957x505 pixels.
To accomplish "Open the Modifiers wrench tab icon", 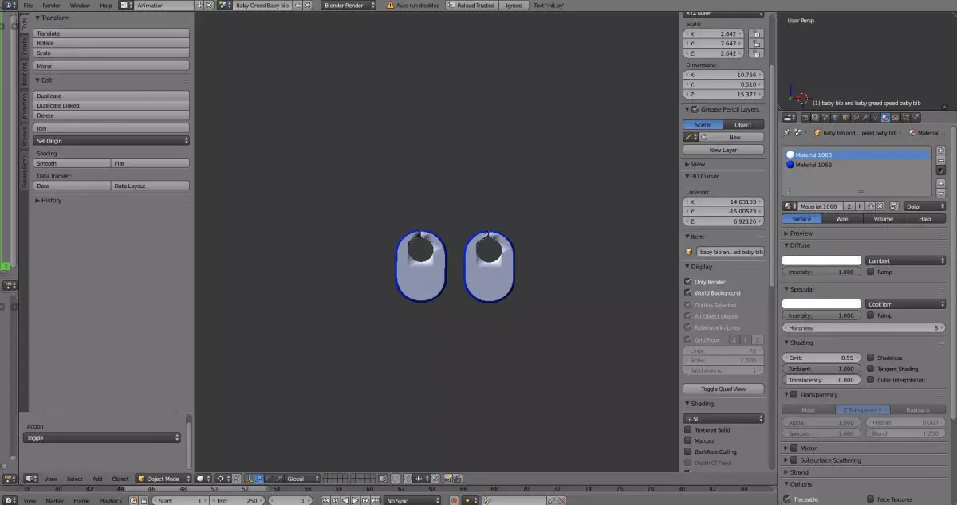I will 865,117.
